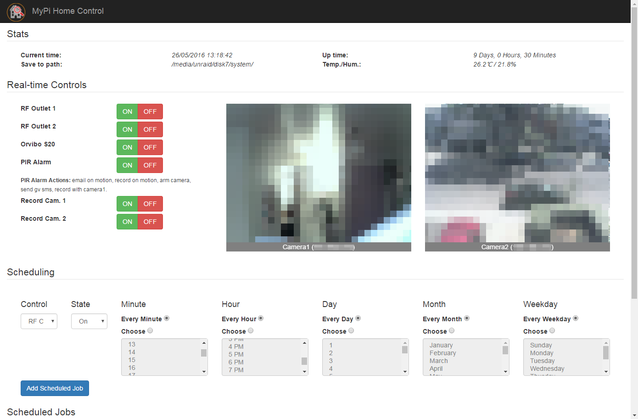
Task: Pick minute 15 in Minute list
Action: [x=161, y=360]
